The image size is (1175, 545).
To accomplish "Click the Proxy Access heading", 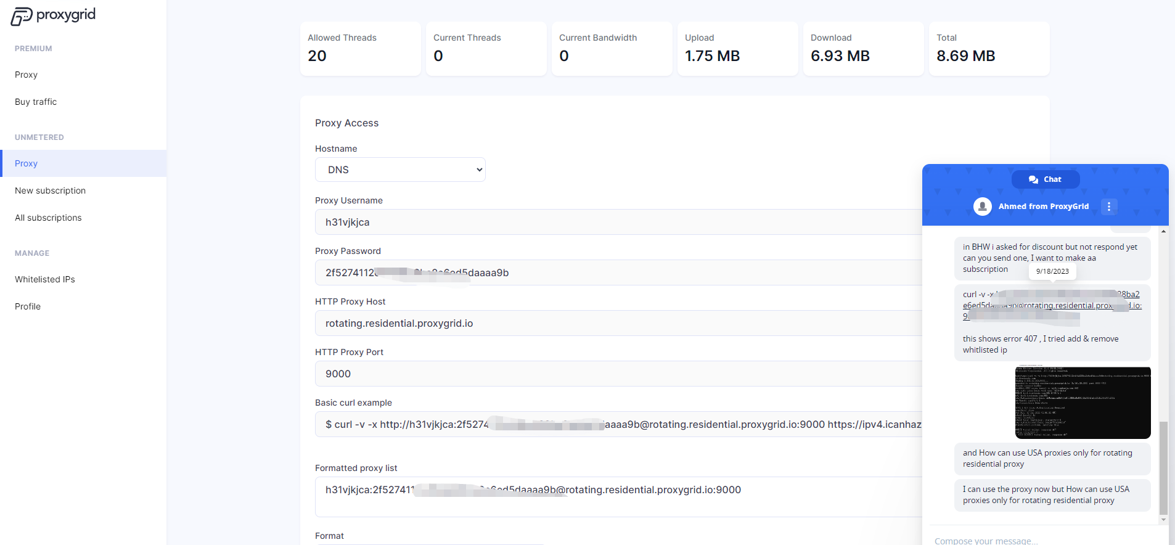I will 346,123.
